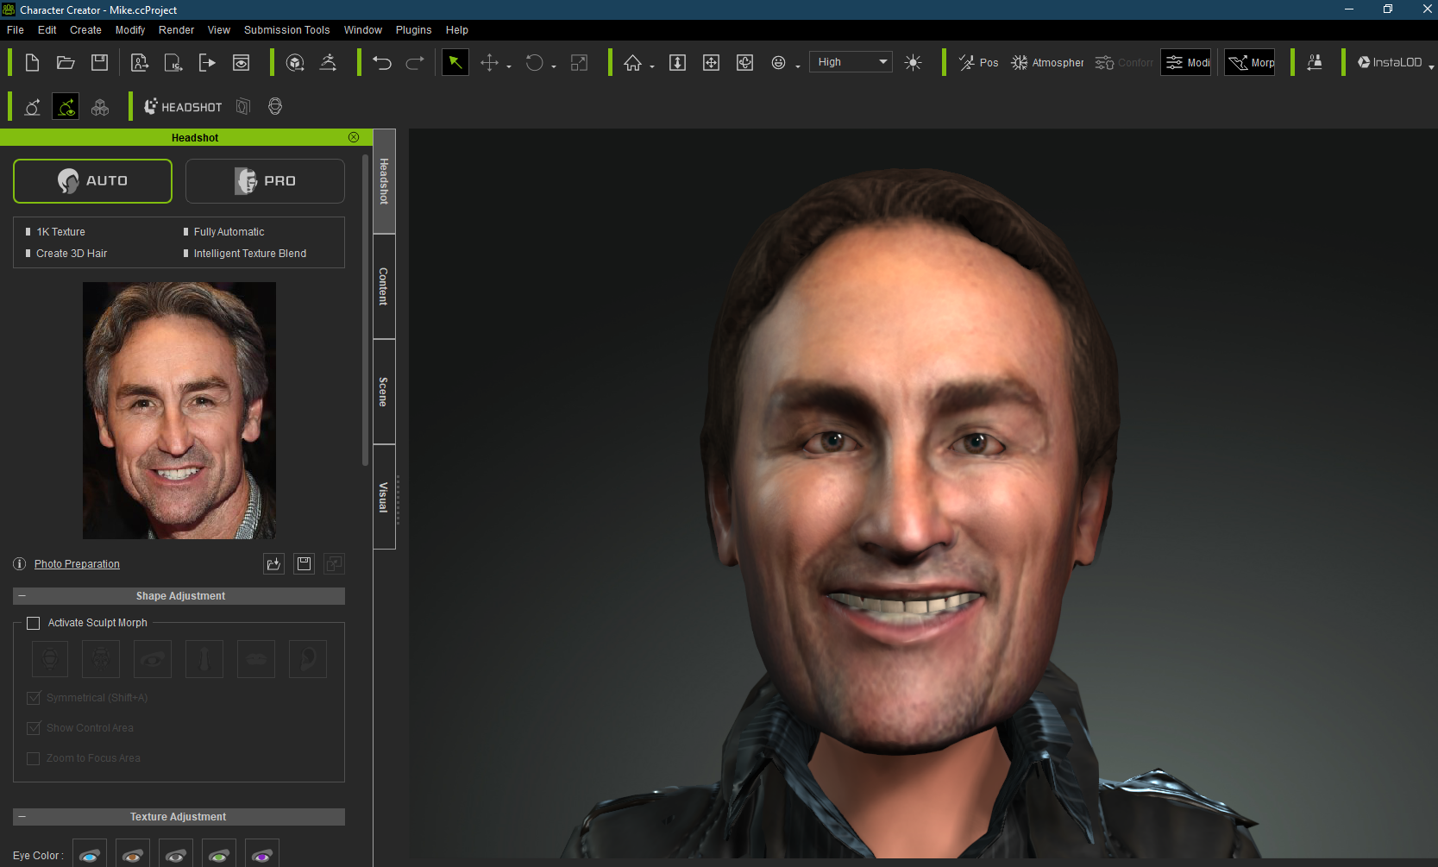Switch to the Content side tab
Viewport: 1438px width, 867px height.
pos(384,286)
